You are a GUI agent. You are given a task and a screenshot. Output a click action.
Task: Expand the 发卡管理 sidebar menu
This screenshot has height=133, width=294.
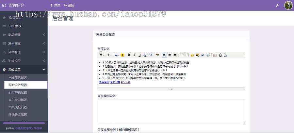24,44
